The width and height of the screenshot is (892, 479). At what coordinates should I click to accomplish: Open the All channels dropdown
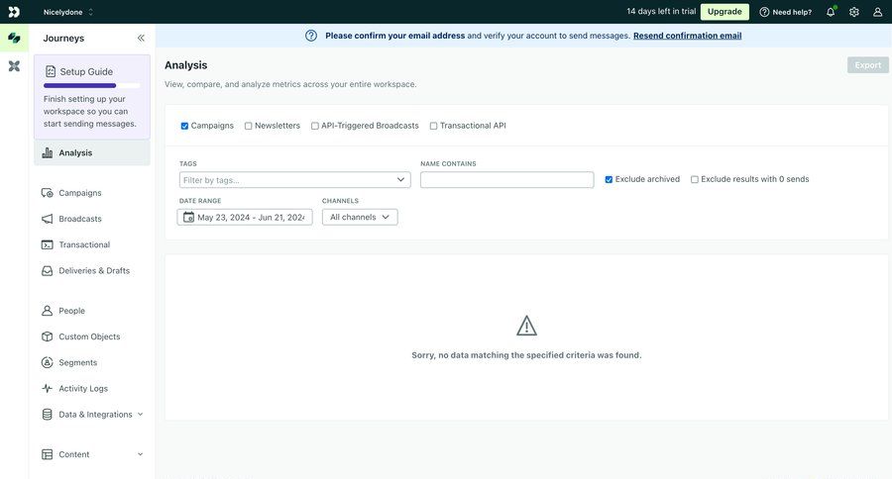tap(360, 217)
